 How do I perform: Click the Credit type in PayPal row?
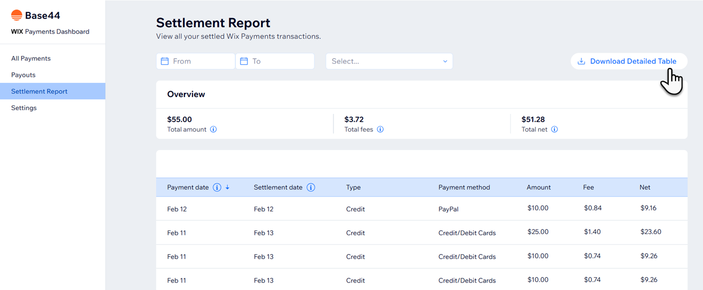[x=356, y=209]
